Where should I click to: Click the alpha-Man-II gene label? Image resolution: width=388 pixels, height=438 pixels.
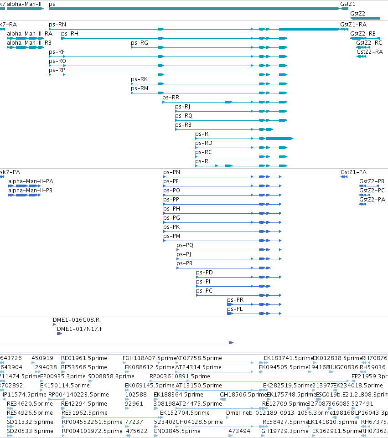click(24, 4)
